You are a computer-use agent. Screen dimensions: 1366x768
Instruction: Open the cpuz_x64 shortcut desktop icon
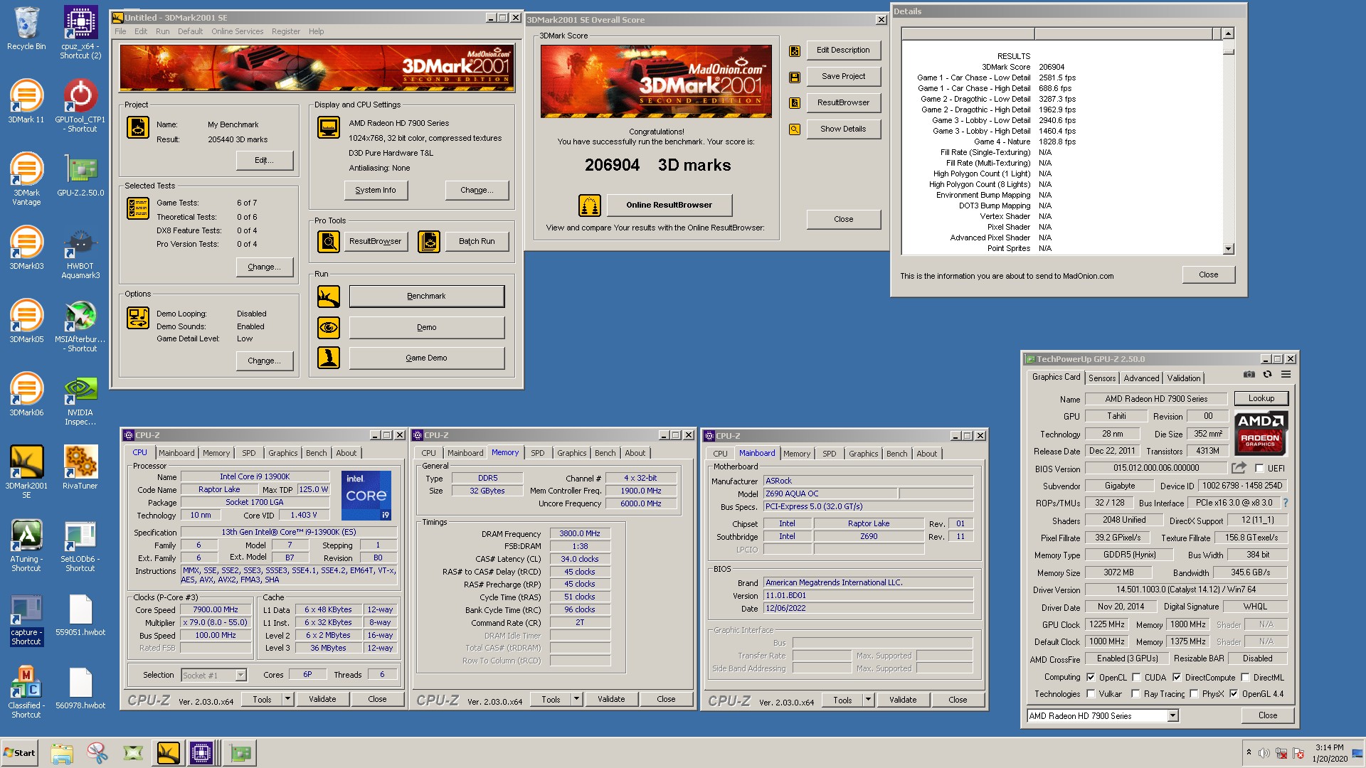tap(80, 32)
